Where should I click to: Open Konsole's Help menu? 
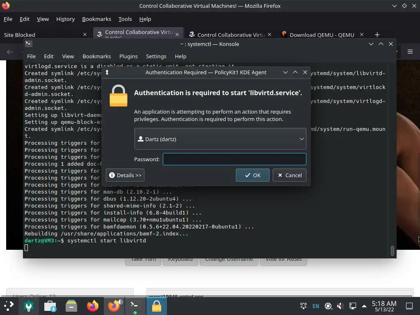[180, 56]
